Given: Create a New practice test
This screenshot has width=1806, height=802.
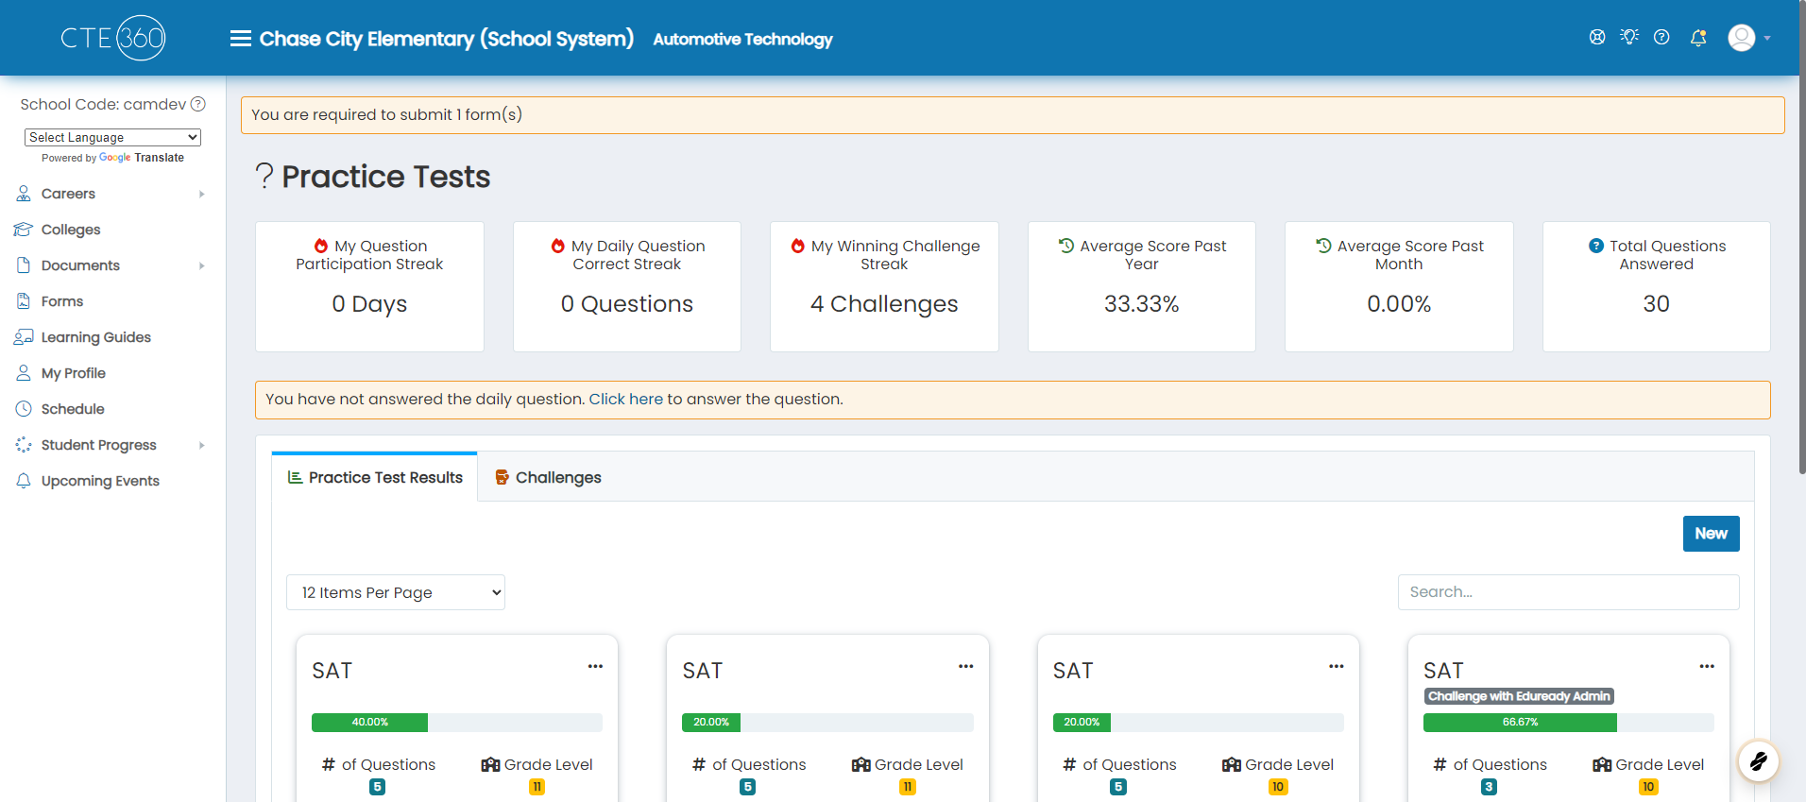Looking at the screenshot, I should pyautogui.click(x=1711, y=534).
